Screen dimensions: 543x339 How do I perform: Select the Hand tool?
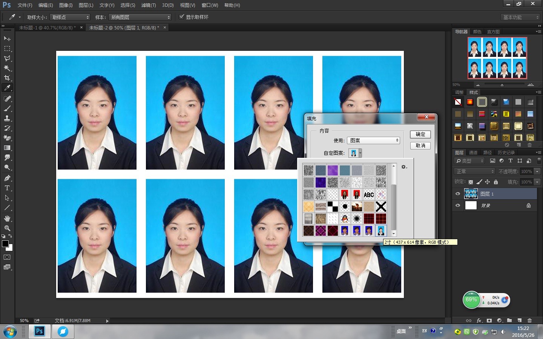point(7,218)
